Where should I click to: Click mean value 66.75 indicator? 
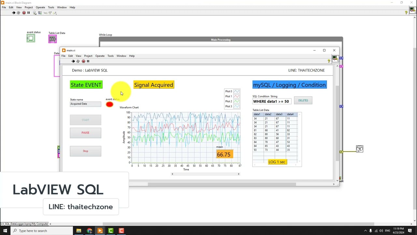224,154
